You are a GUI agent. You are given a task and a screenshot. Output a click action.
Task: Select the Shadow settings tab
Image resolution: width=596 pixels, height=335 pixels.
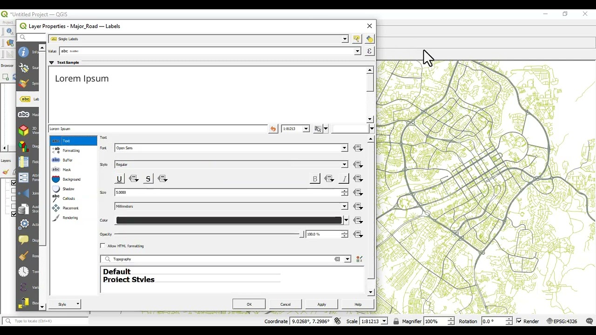point(74,189)
